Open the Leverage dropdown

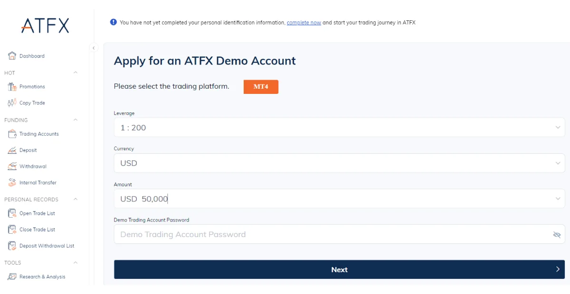coord(559,127)
